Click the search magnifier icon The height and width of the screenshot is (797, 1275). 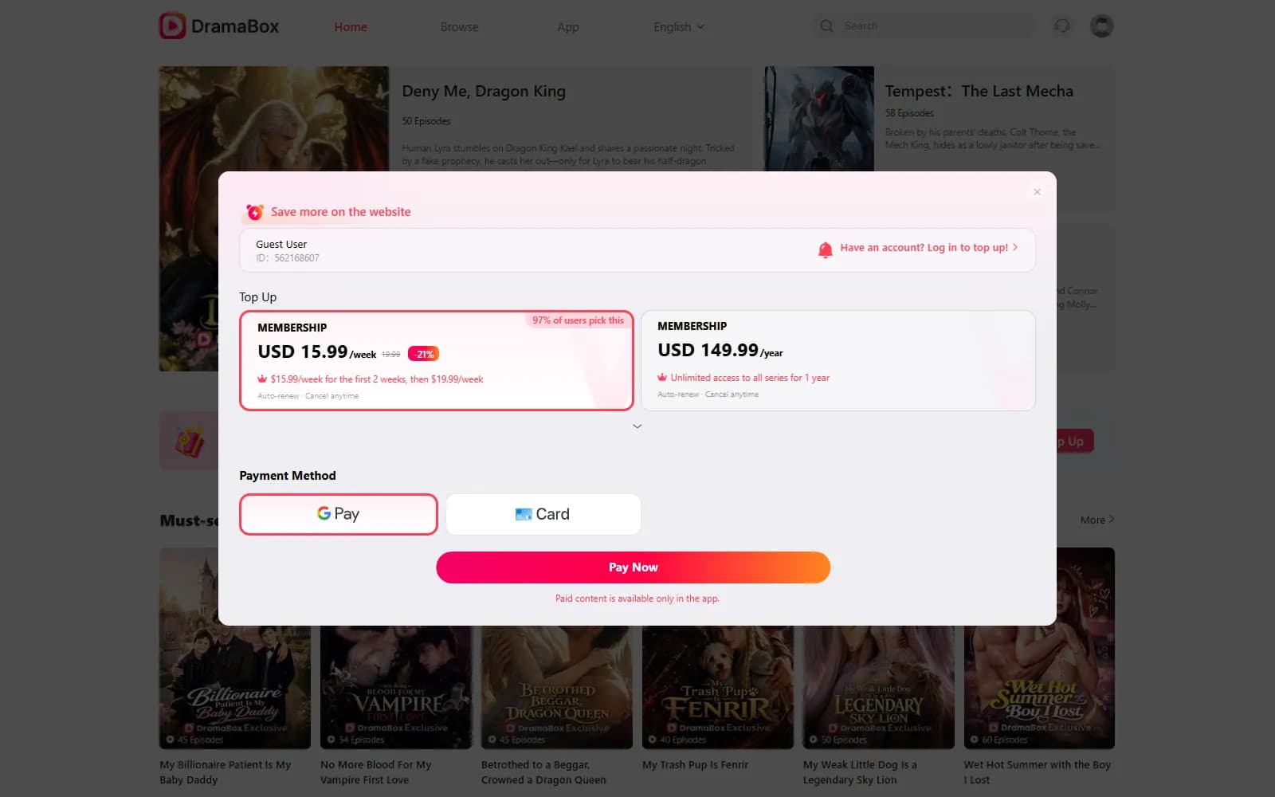pyautogui.click(x=826, y=26)
